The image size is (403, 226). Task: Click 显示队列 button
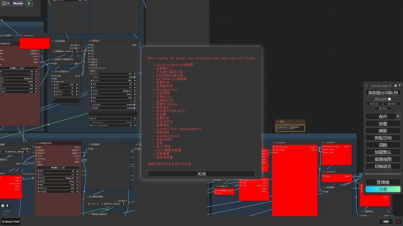coord(392,104)
